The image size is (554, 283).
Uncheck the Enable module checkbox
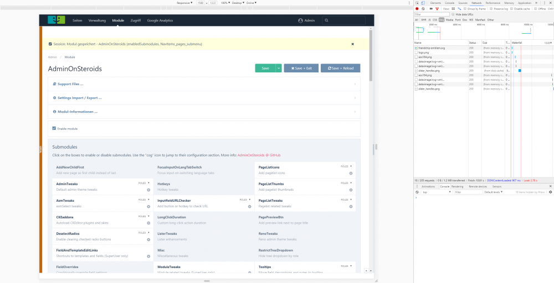point(54,128)
